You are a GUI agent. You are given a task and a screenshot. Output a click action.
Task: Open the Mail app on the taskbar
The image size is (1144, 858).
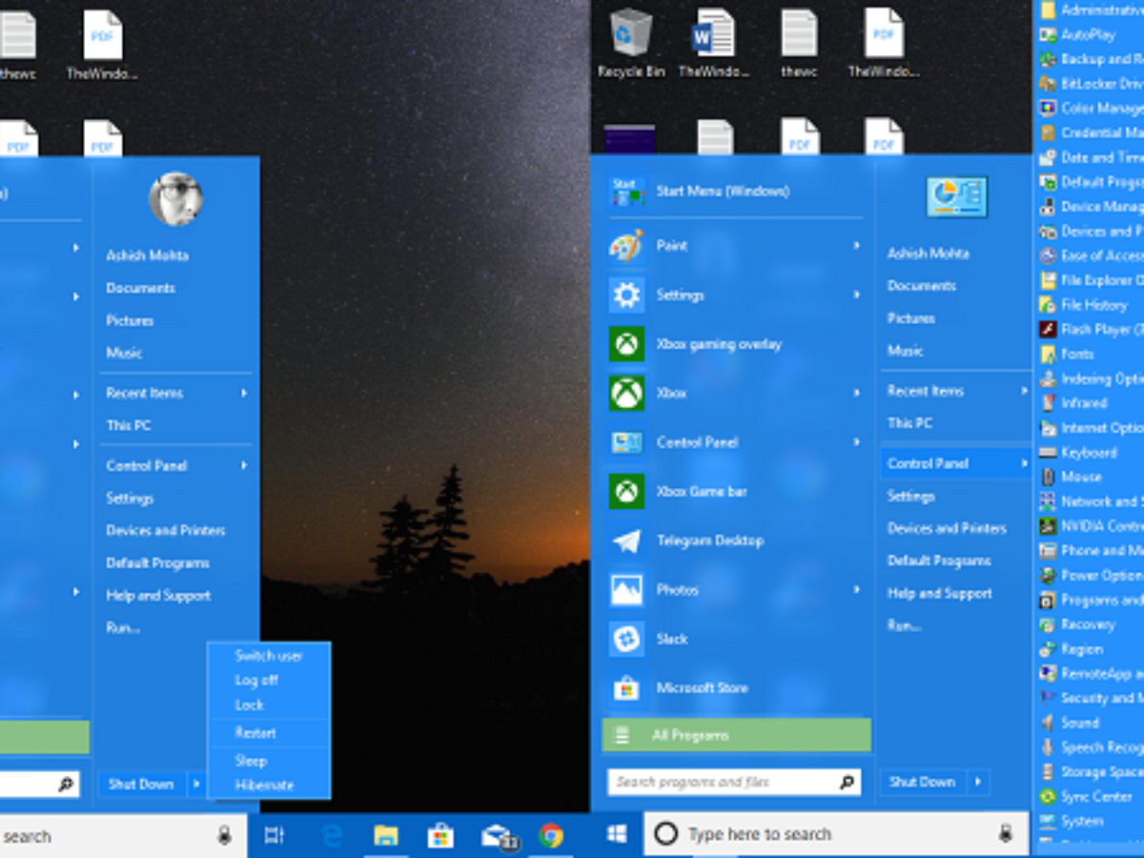click(499, 836)
